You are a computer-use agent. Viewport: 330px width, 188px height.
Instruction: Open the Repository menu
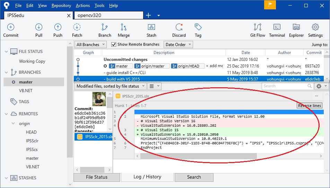coord(61,6)
